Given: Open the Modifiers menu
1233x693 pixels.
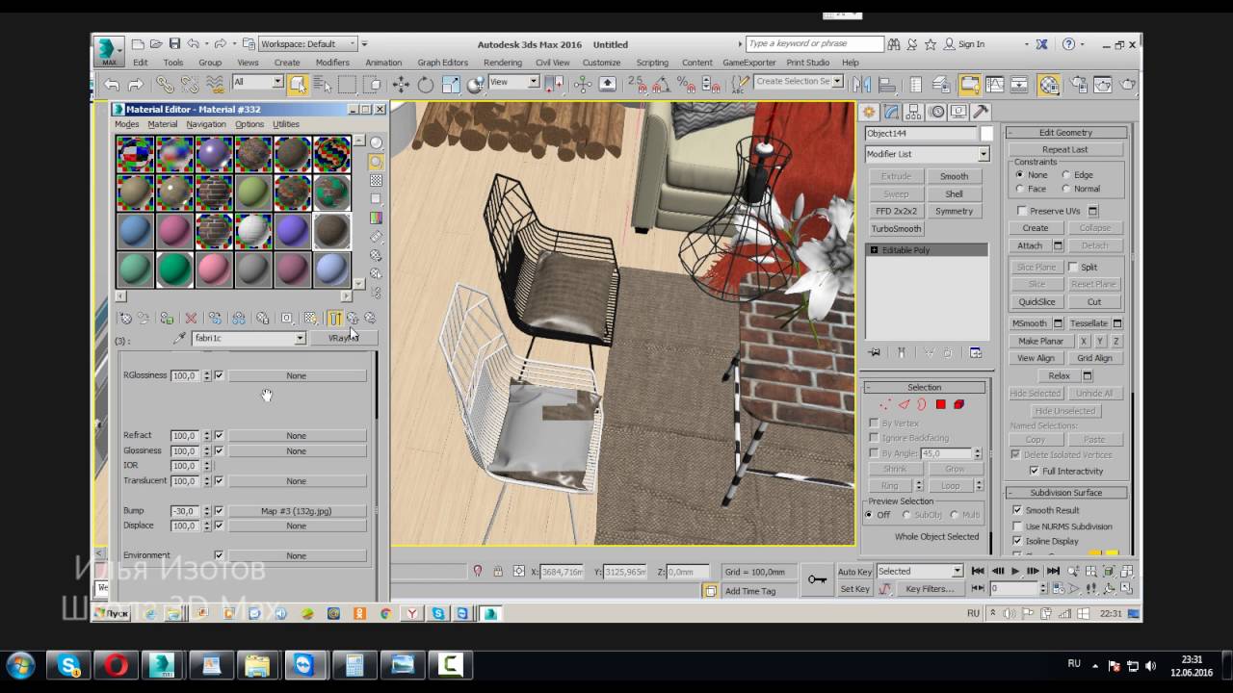Looking at the screenshot, I should [x=332, y=63].
